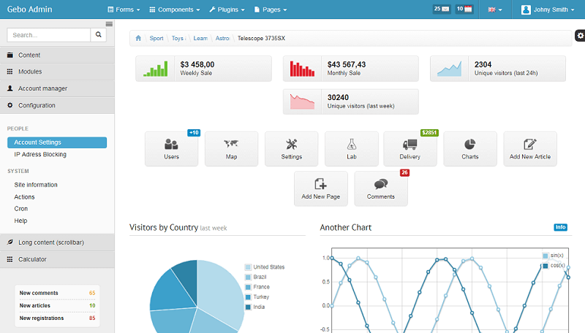The width and height of the screenshot is (585, 333).
Task: Collapse the Account manager section
Action: pos(57,88)
